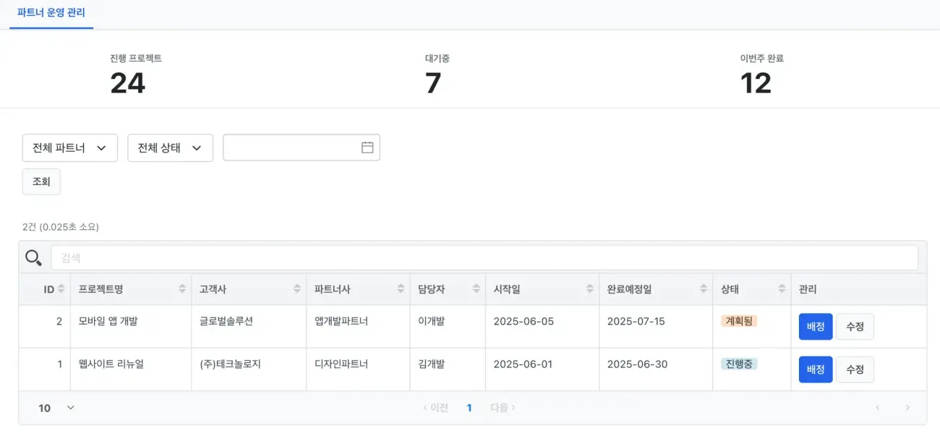
Task: Sort by 완료예정일 column sort icon
Action: 704,289
